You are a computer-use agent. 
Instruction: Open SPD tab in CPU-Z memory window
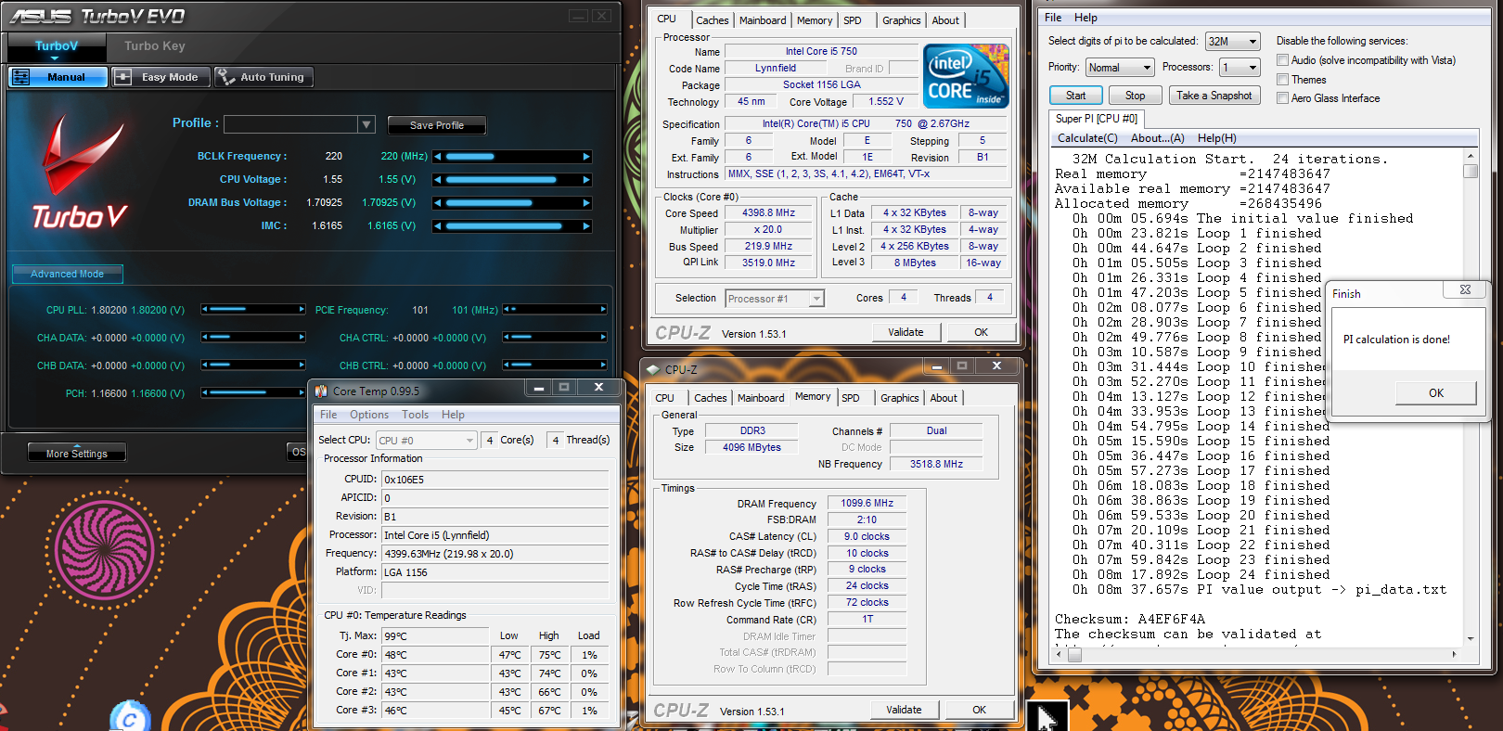851,398
